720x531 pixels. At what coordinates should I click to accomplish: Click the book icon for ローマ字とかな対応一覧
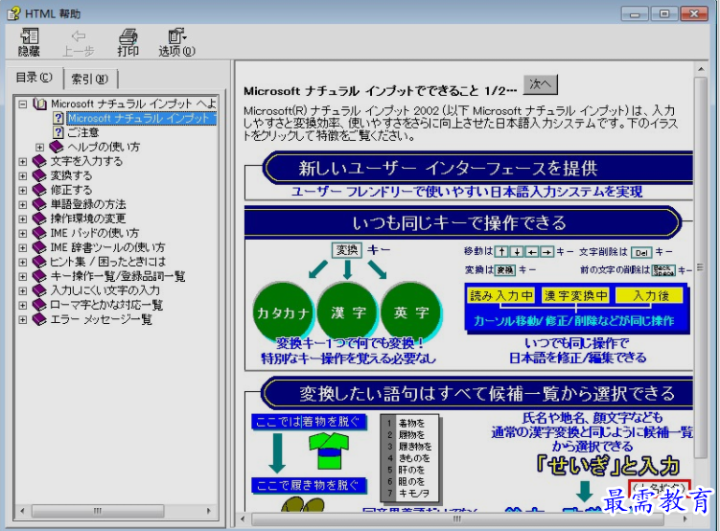click(x=39, y=305)
